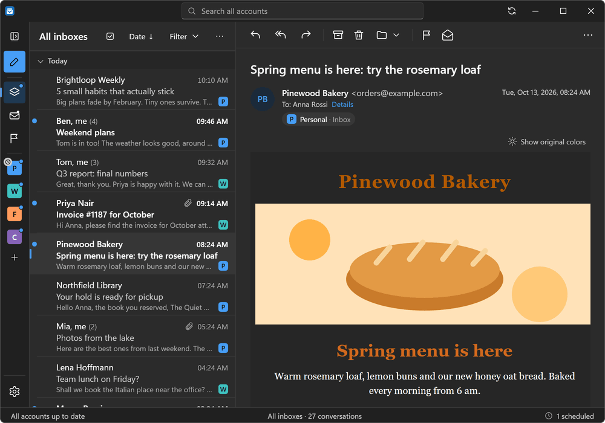This screenshot has width=605, height=423.
Task: Toggle unread dot on Invoice #1187 email
Action: click(34, 203)
